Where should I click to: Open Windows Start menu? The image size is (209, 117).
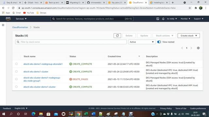point(4,114)
